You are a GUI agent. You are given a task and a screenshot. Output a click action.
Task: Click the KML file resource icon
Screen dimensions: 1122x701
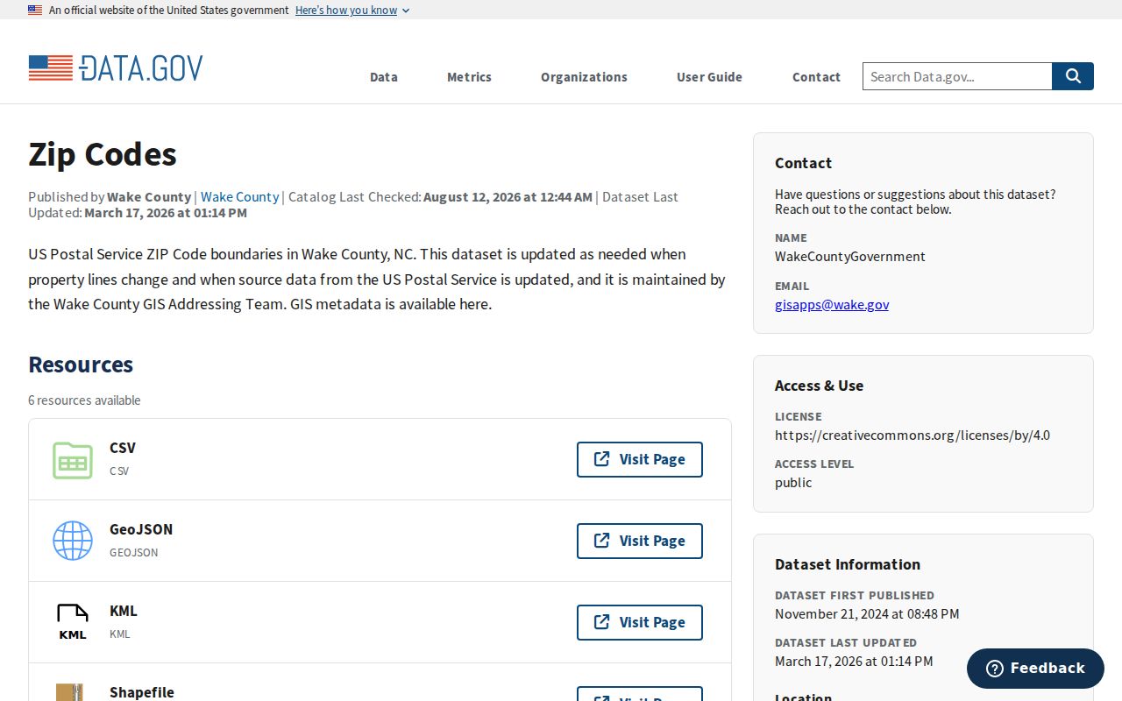pos(73,622)
